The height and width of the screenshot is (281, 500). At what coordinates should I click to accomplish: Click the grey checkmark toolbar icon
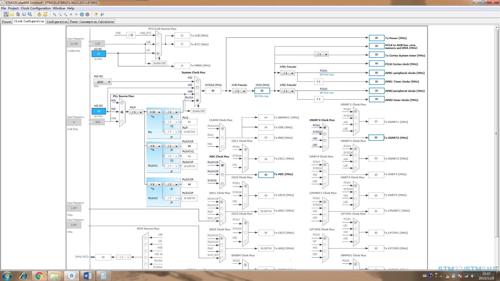87,15
